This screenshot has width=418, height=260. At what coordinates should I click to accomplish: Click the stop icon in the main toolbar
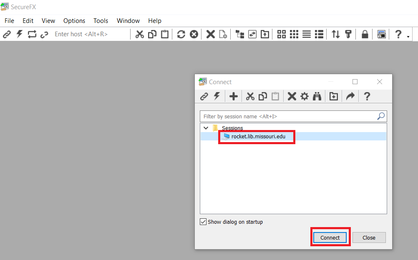pos(194,34)
